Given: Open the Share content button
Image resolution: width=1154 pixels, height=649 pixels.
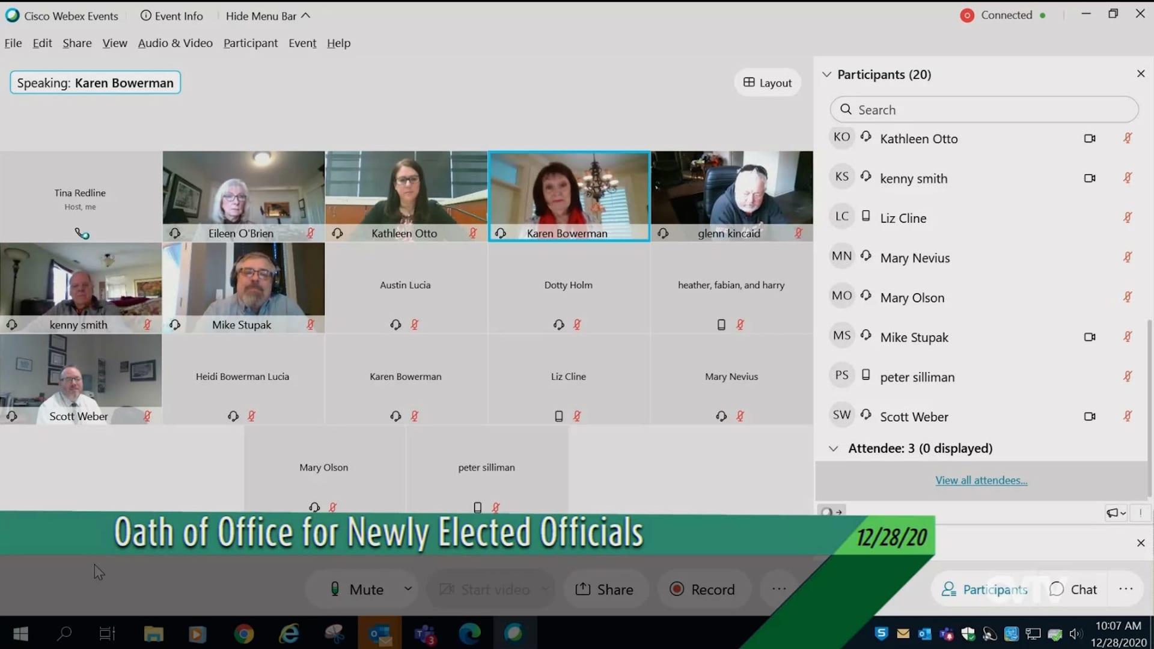Looking at the screenshot, I should coord(604,590).
